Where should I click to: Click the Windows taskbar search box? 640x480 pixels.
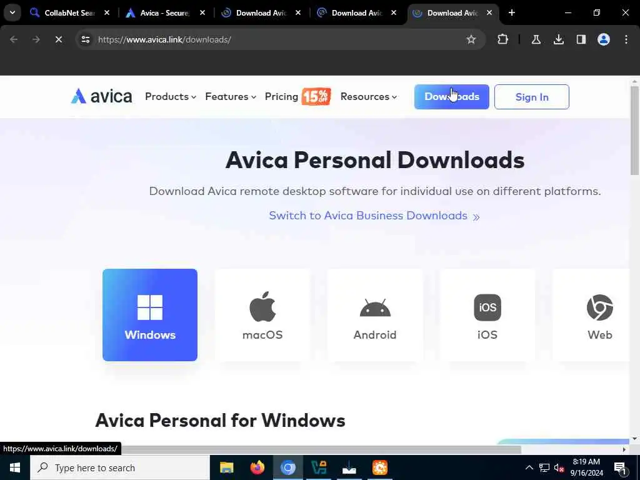(x=120, y=467)
